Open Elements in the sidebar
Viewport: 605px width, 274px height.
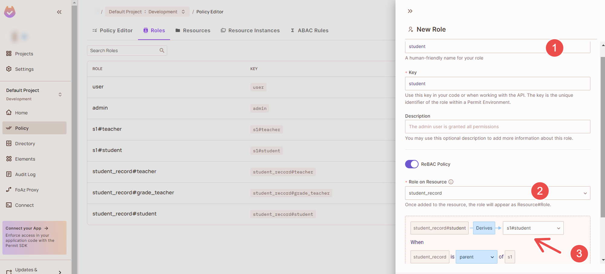click(25, 159)
